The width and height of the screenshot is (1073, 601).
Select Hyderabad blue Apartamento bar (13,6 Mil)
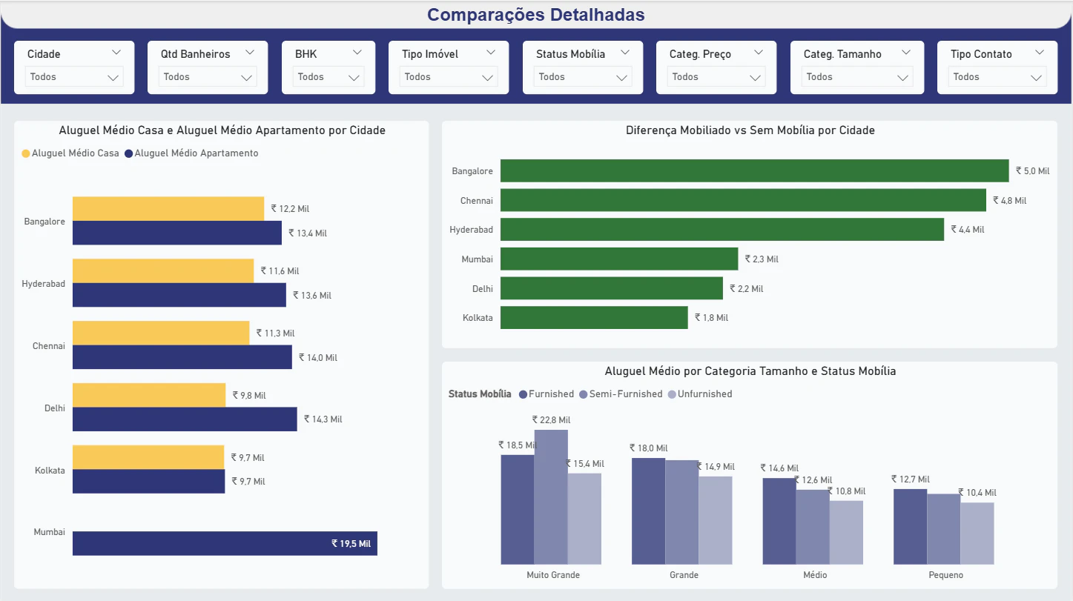coord(179,295)
